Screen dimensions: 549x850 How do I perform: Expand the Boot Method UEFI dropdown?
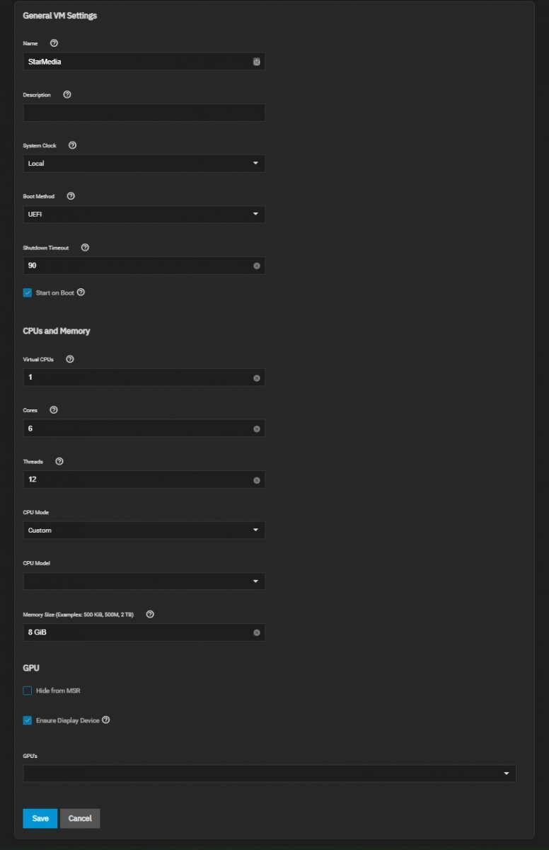[144, 215]
